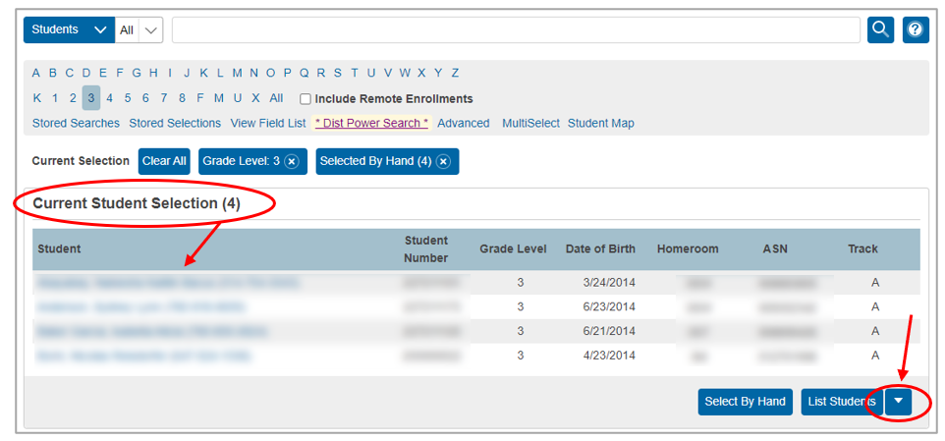Open Stored Searches
Viewport: 945px width, 441px height.
(76, 124)
